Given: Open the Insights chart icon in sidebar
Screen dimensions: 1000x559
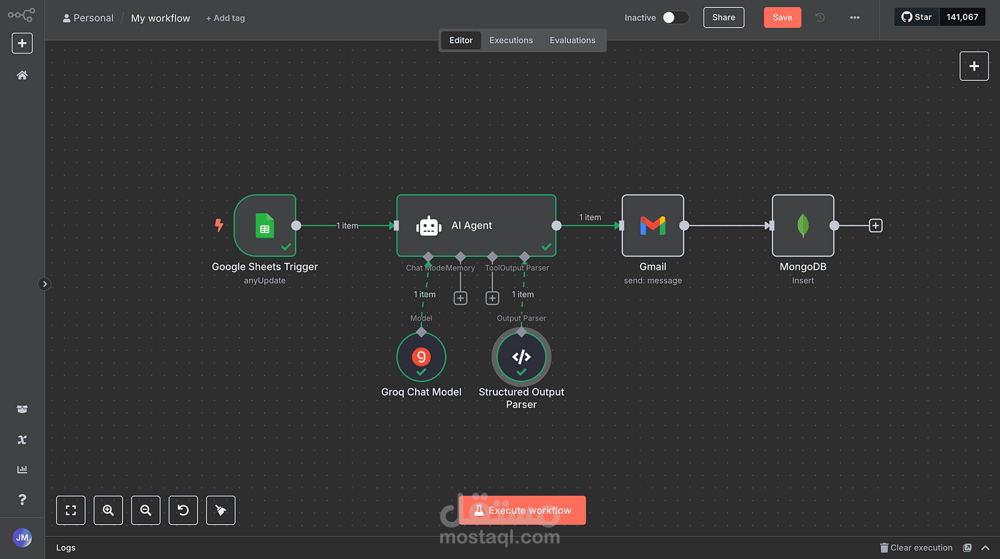Looking at the screenshot, I should pyautogui.click(x=22, y=469).
